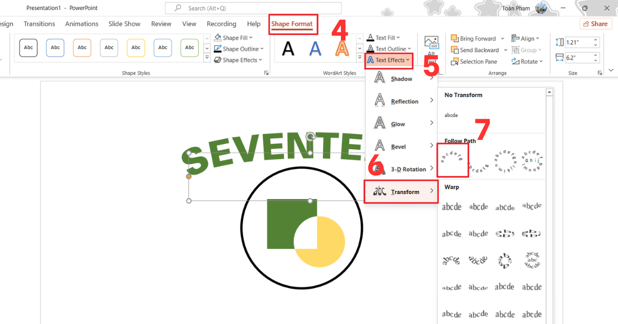Pick the last Warp effect in the first row
The image size is (618, 324).
(x=531, y=207)
